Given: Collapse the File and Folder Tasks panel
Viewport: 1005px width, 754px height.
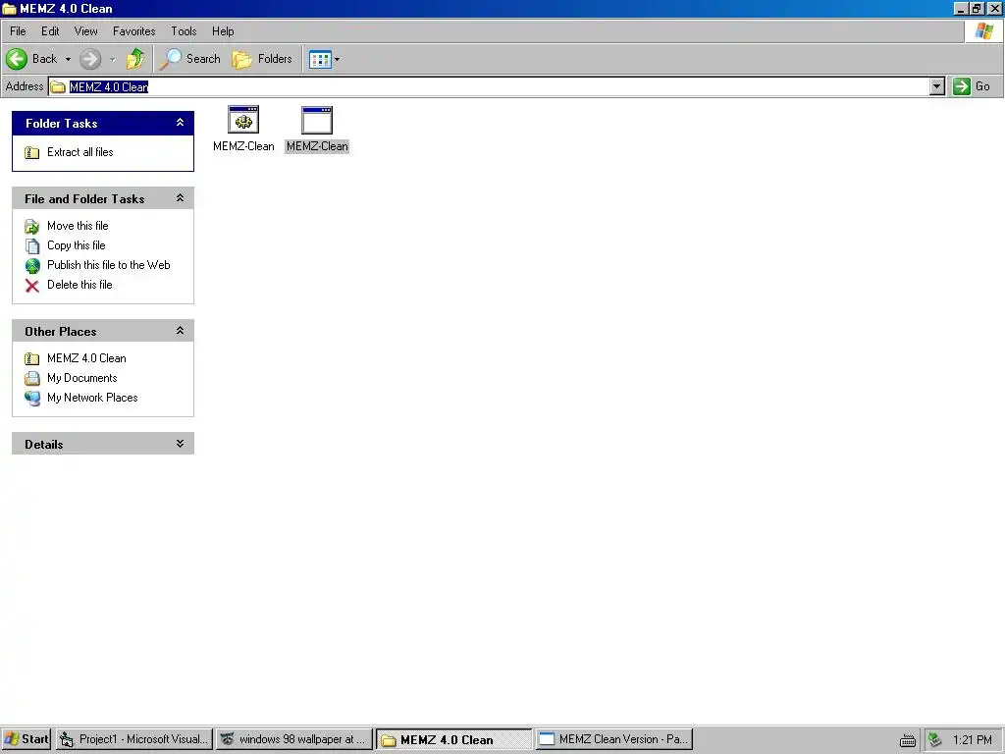Looking at the screenshot, I should [181, 198].
